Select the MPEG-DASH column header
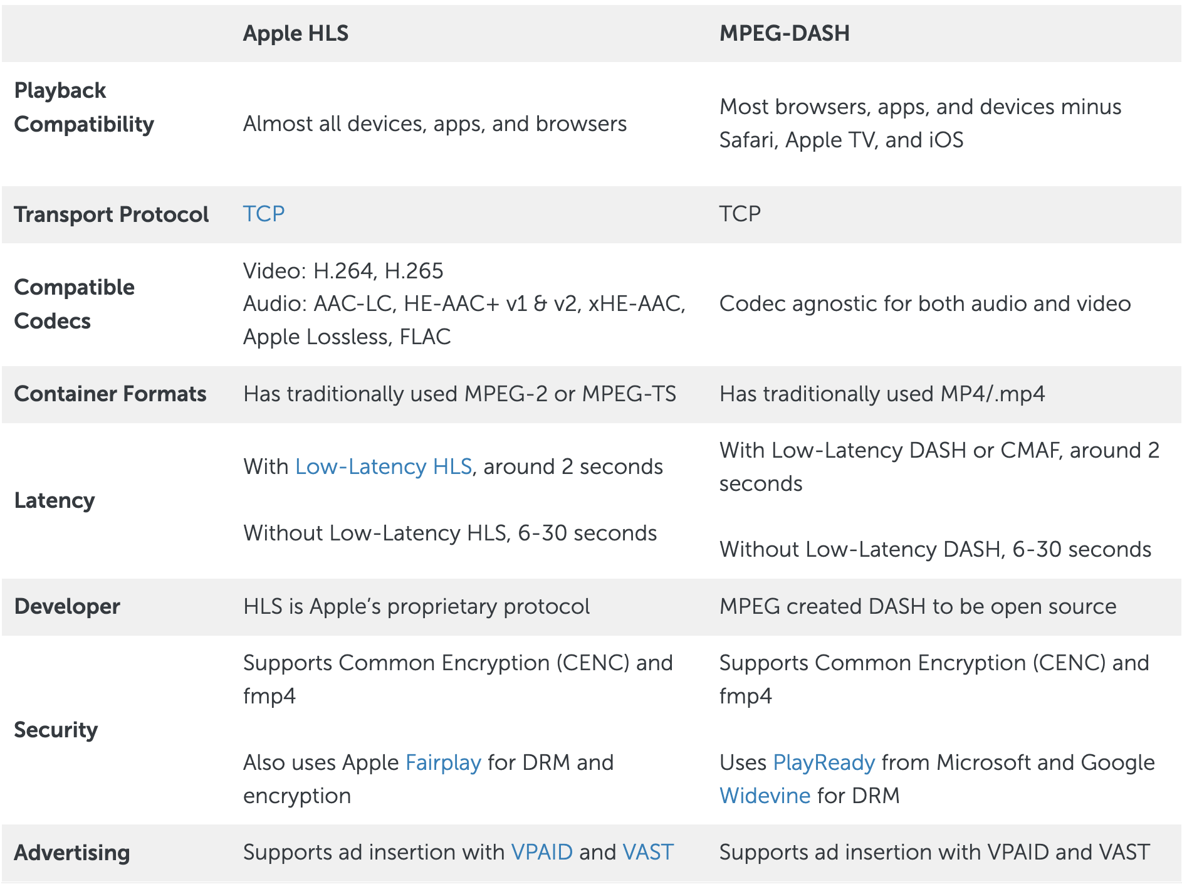The image size is (1182, 884). [x=784, y=33]
